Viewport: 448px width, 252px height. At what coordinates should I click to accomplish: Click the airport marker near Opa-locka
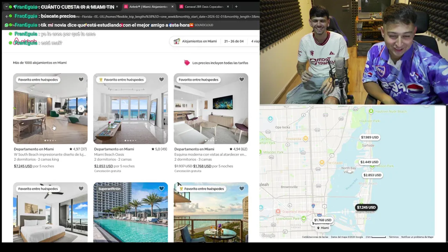270,119
